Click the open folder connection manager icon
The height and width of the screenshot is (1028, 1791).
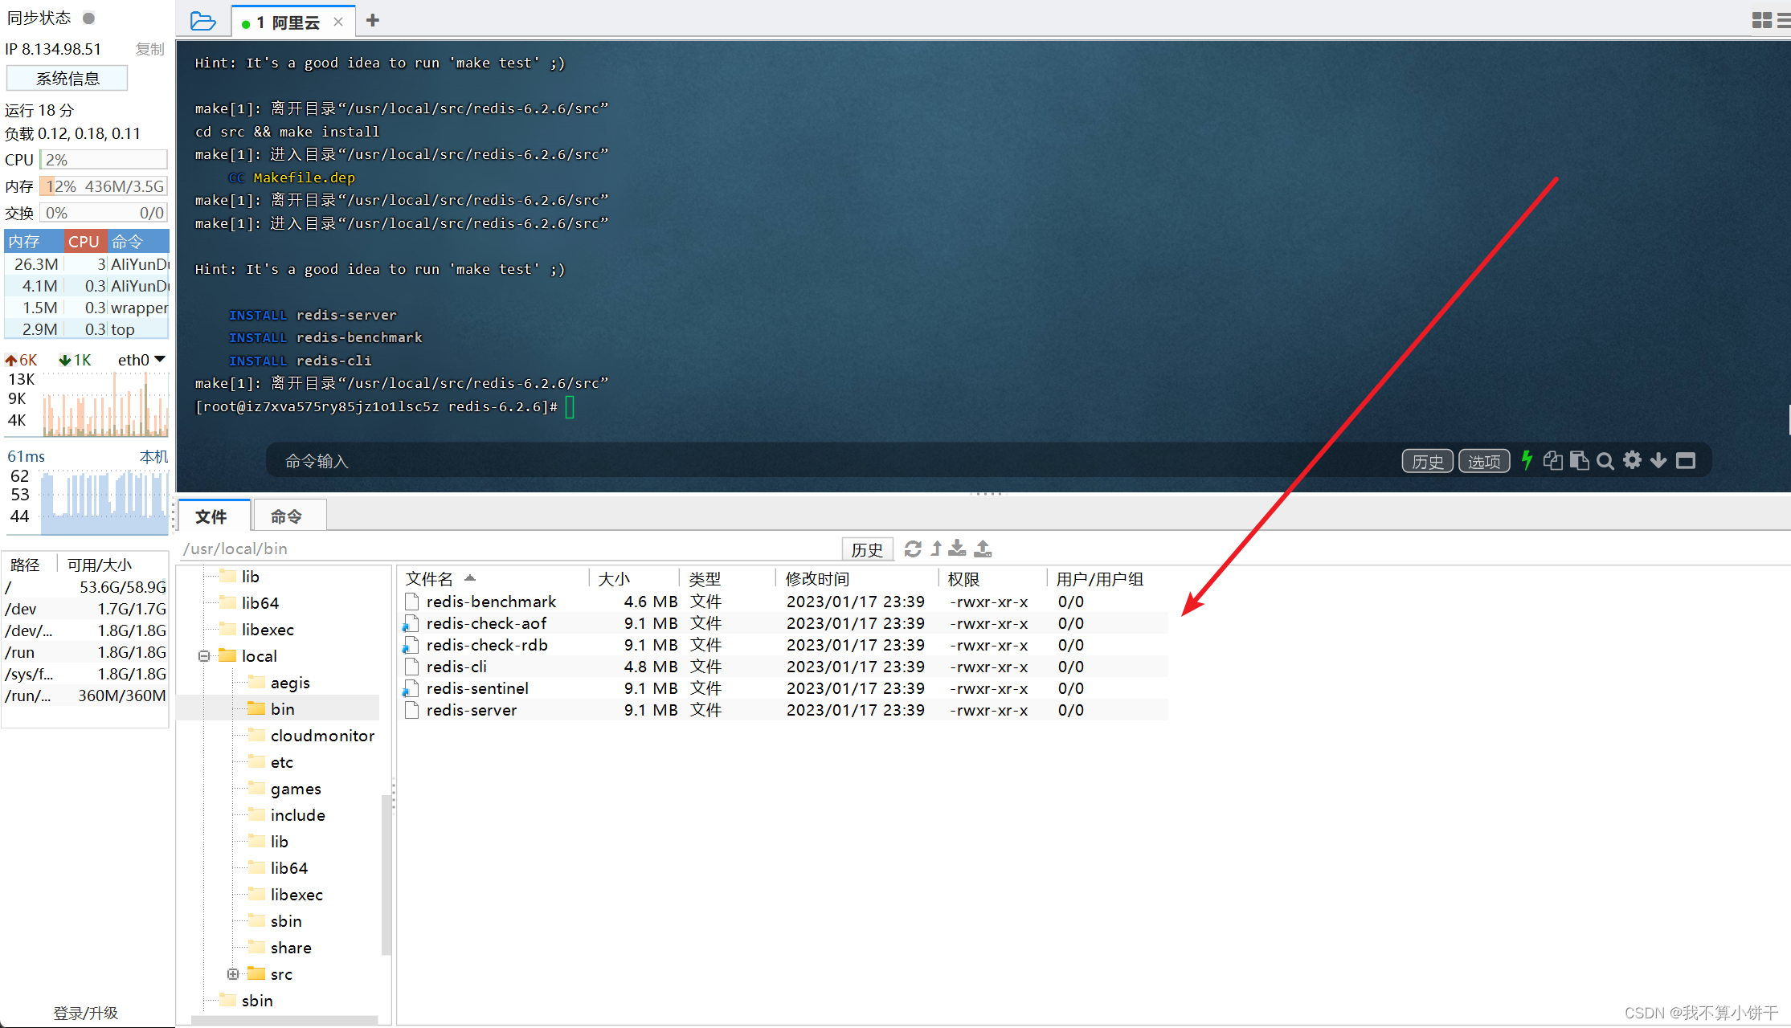(202, 21)
